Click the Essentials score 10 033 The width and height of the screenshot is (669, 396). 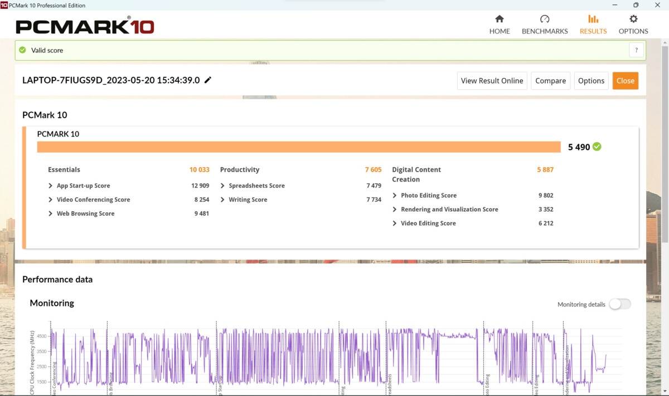click(x=199, y=169)
